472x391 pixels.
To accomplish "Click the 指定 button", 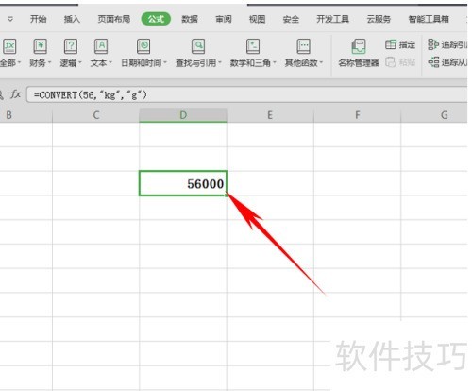I will click(x=400, y=44).
